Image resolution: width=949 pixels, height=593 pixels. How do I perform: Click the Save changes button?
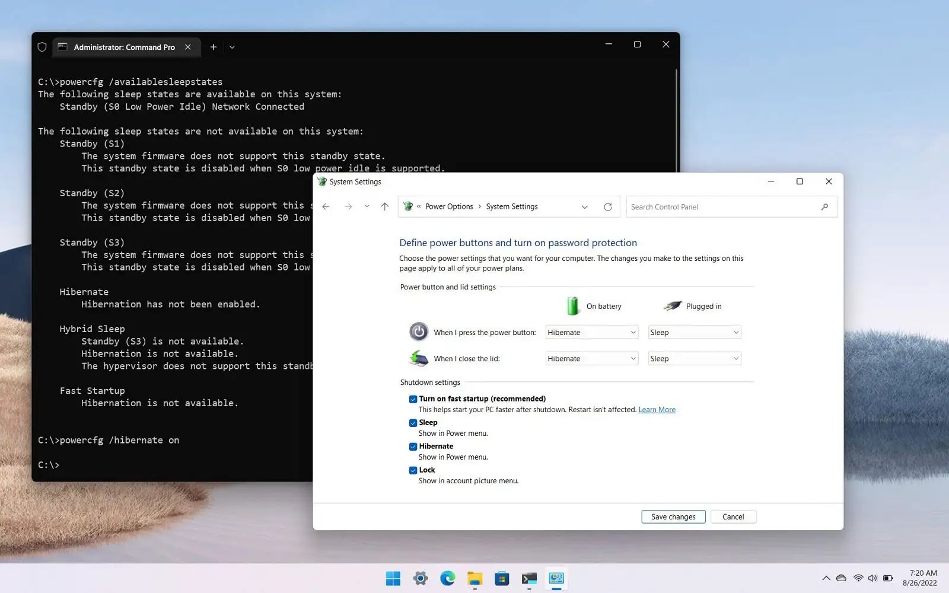[x=673, y=517]
